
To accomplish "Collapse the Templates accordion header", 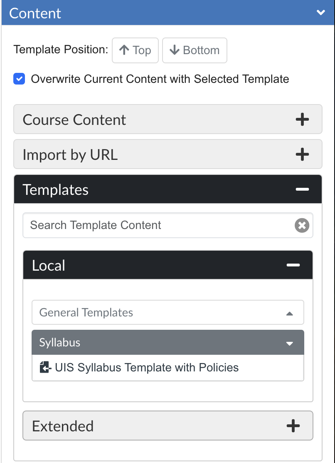I will coord(168,189).
